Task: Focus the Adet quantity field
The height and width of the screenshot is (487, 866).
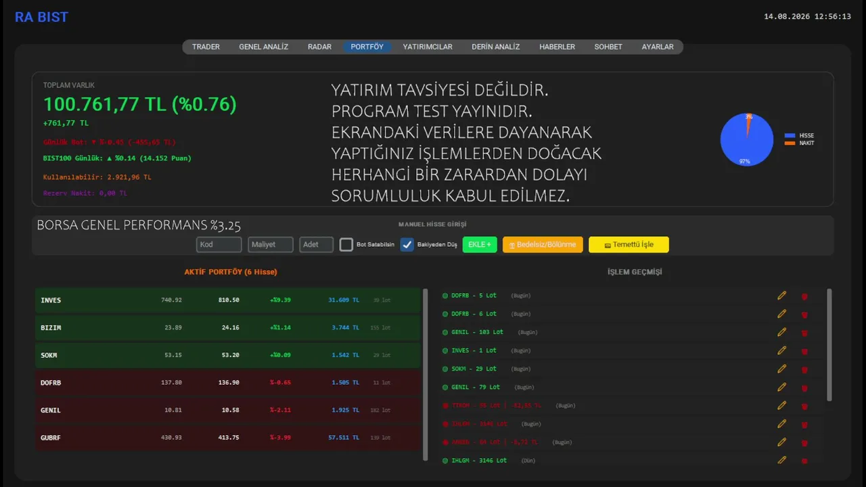Action: point(317,244)
